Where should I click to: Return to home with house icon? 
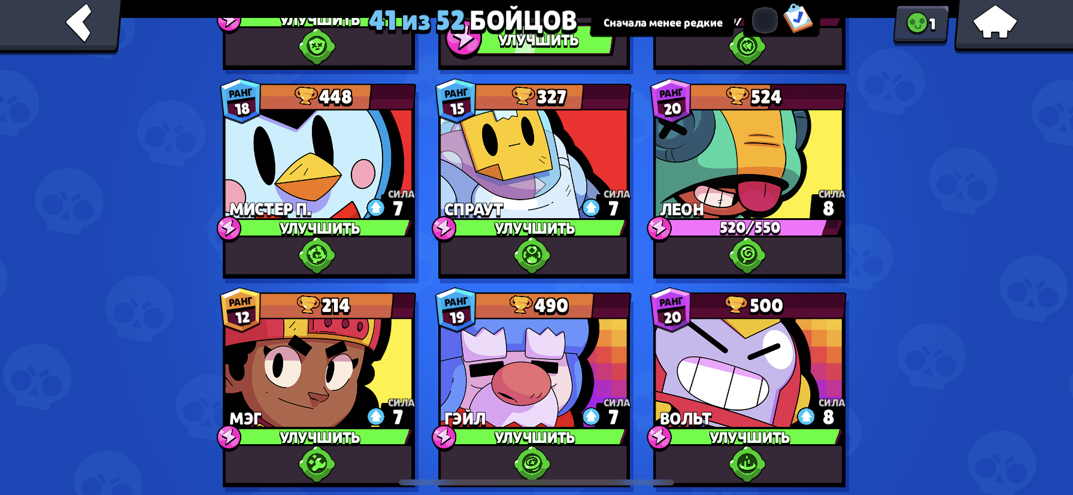coord(995,23)
